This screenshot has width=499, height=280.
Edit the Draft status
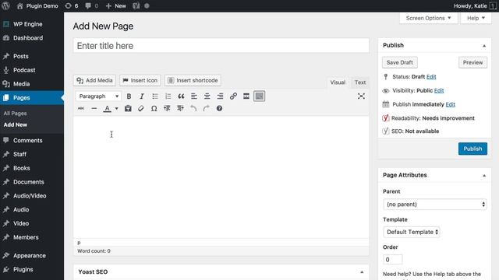coord(431,77)
